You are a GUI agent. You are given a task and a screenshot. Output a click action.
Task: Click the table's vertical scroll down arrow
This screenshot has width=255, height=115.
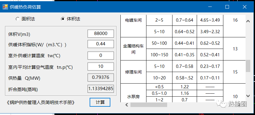click(248, 96)
